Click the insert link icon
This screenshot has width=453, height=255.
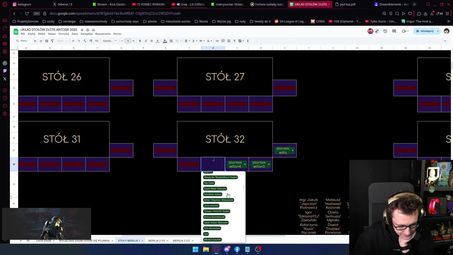(x=217, y=41)
